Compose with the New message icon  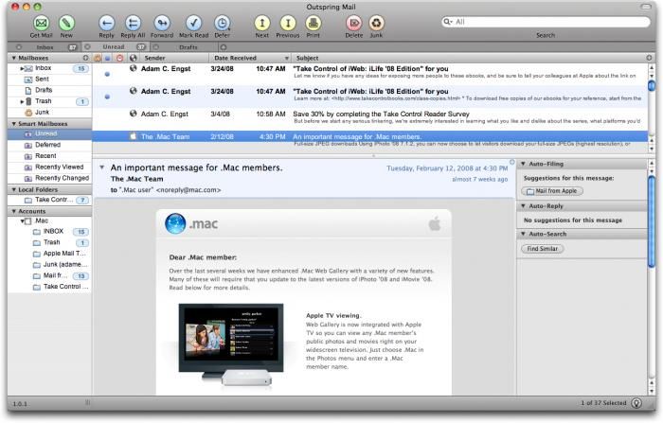(66, 23)
